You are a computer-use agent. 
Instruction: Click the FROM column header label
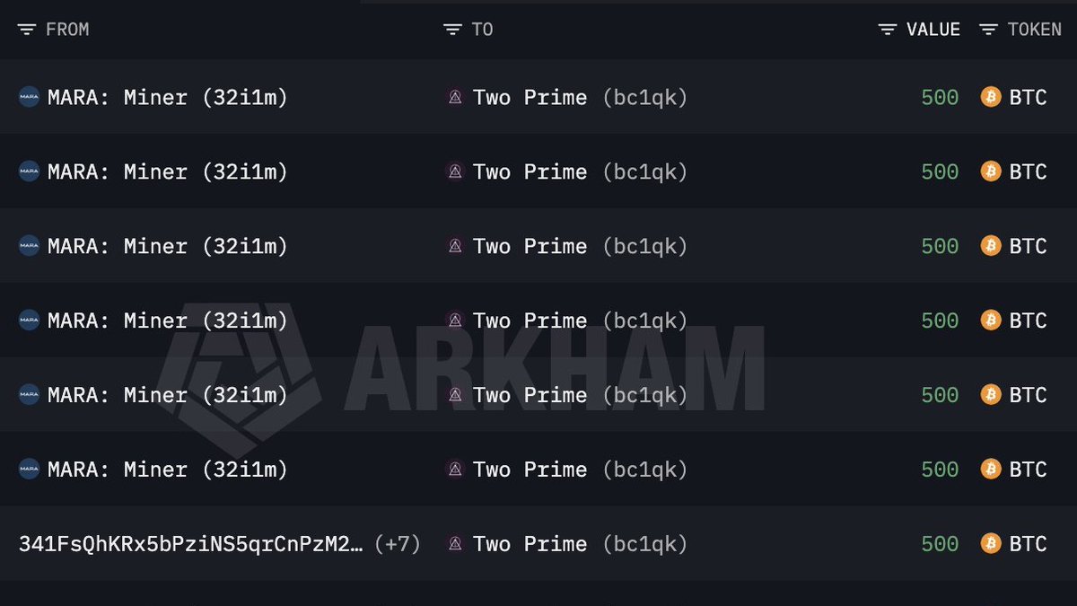click(x=67, y=30)
